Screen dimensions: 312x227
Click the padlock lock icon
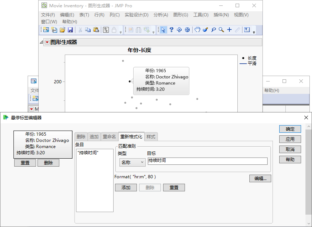[114, 30]
